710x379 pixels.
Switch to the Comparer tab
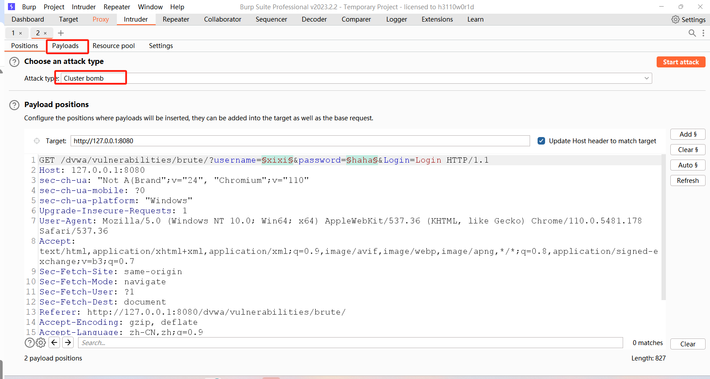(356, 19)
